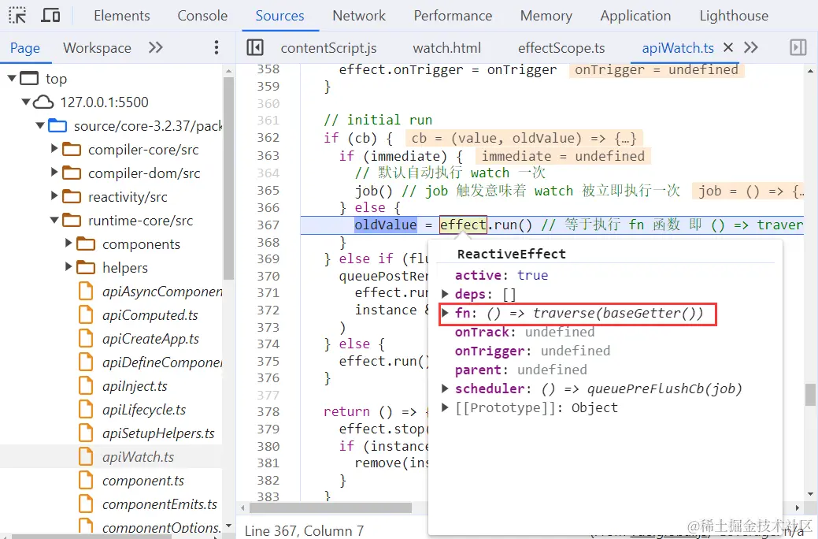Open the apiSetupHelpers.ts file

(x=158, y=433)
